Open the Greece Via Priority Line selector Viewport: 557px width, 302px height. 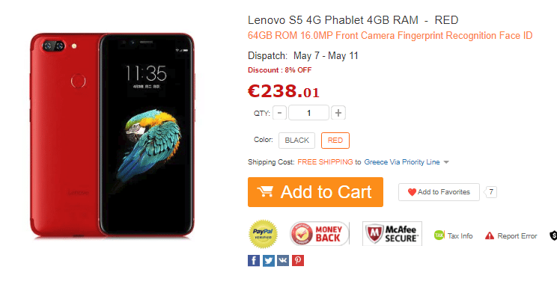[x=402, y=161]
